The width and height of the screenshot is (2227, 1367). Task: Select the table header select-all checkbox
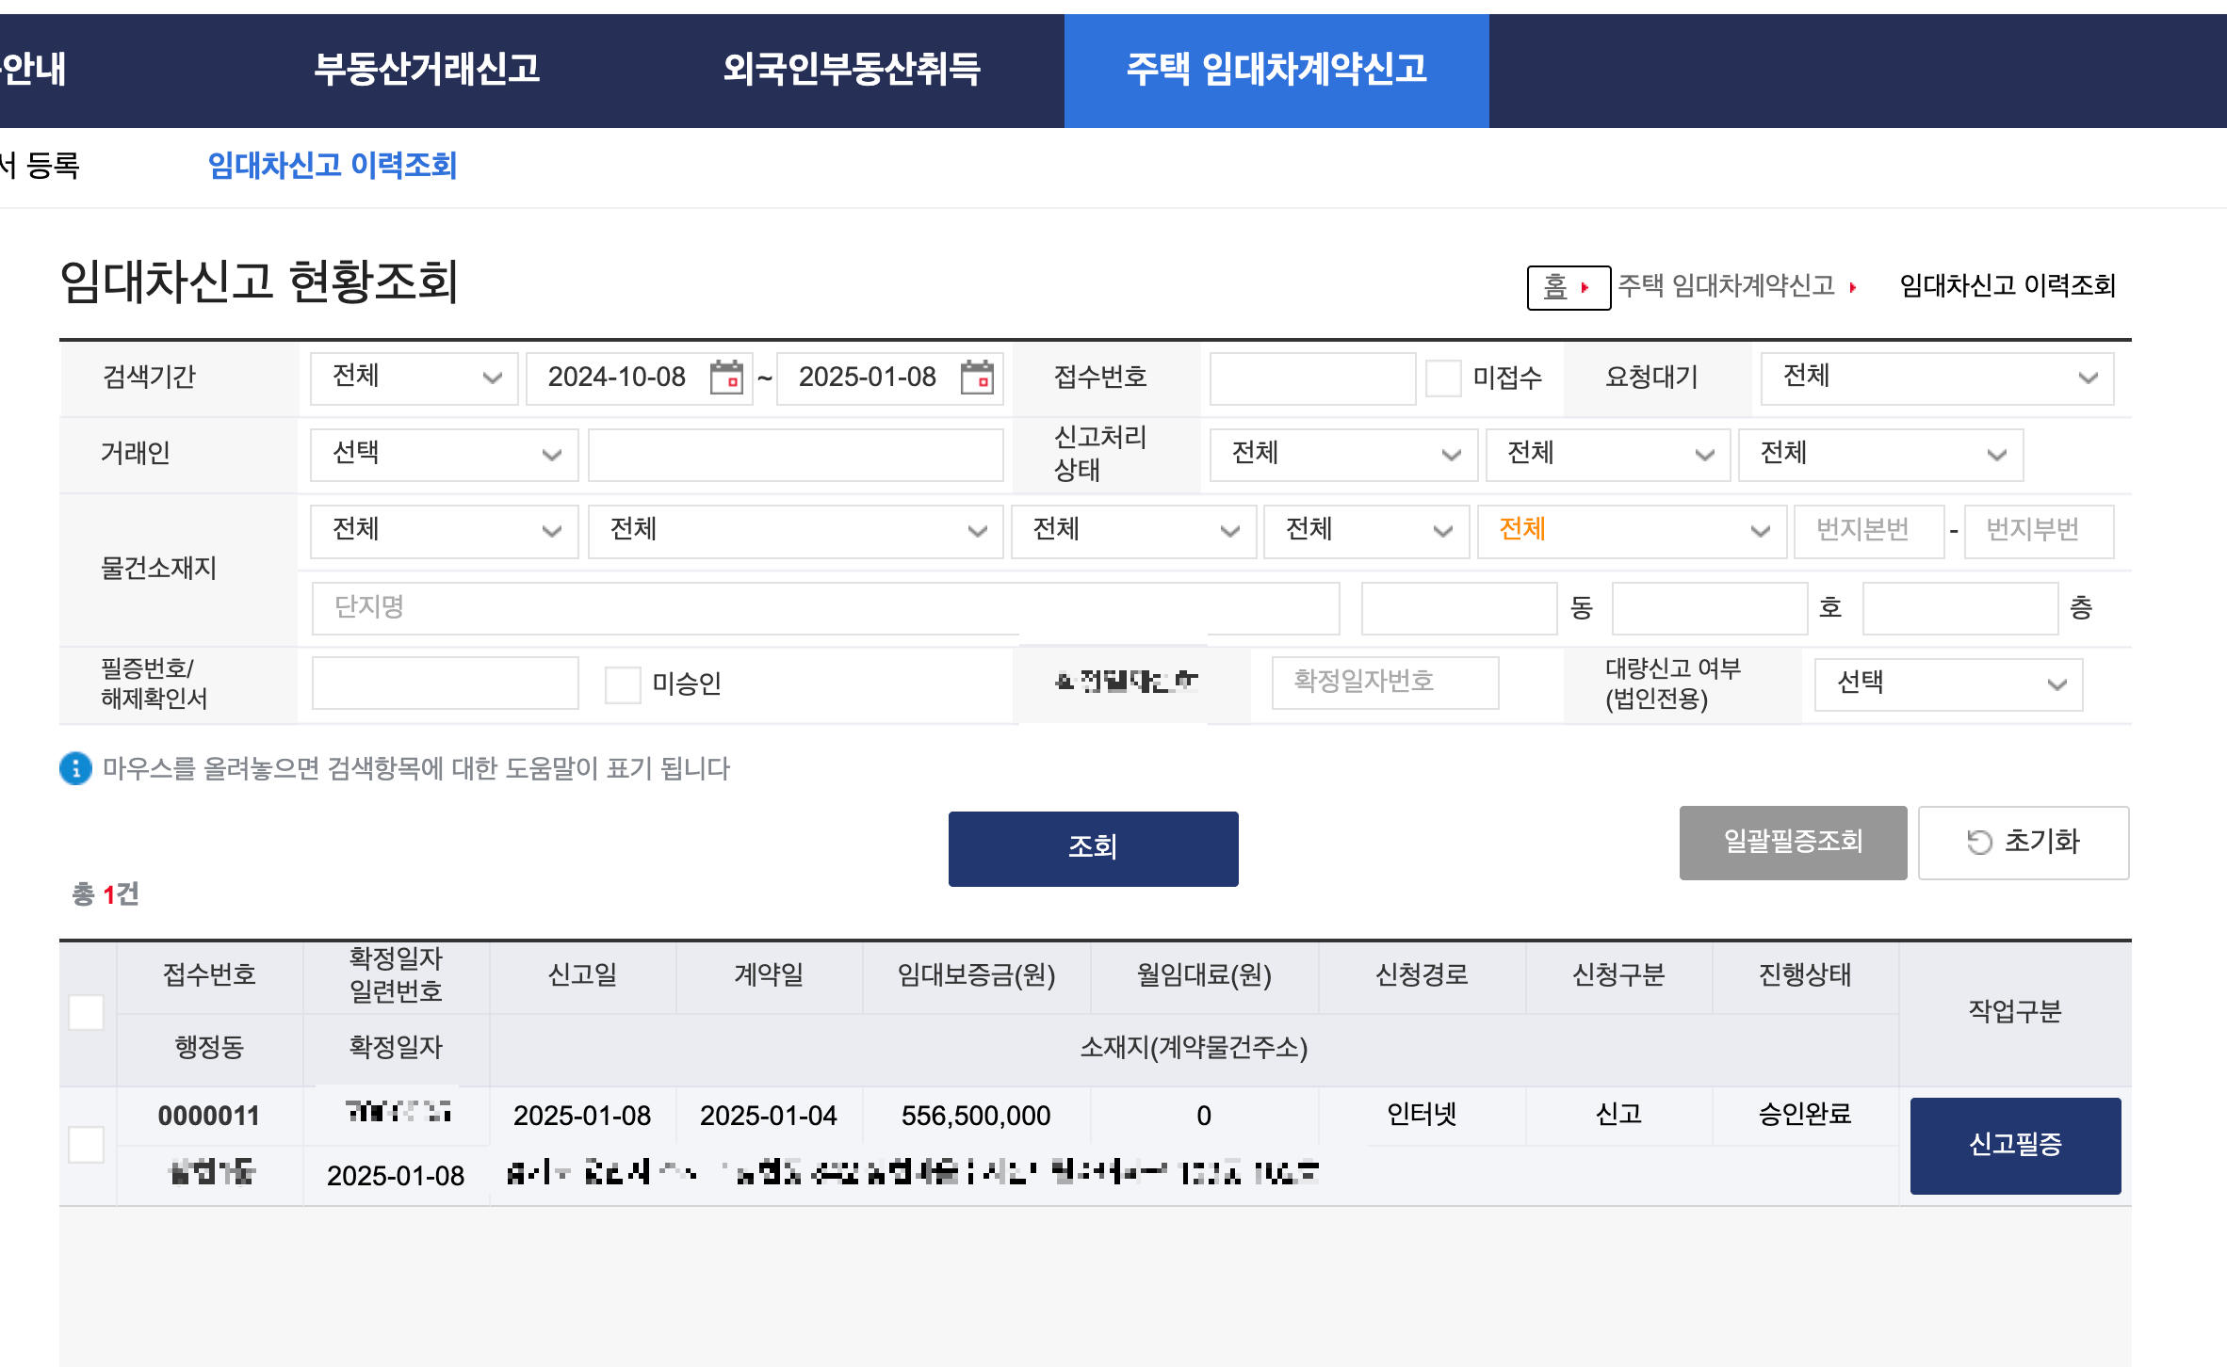click(87, 1012)
